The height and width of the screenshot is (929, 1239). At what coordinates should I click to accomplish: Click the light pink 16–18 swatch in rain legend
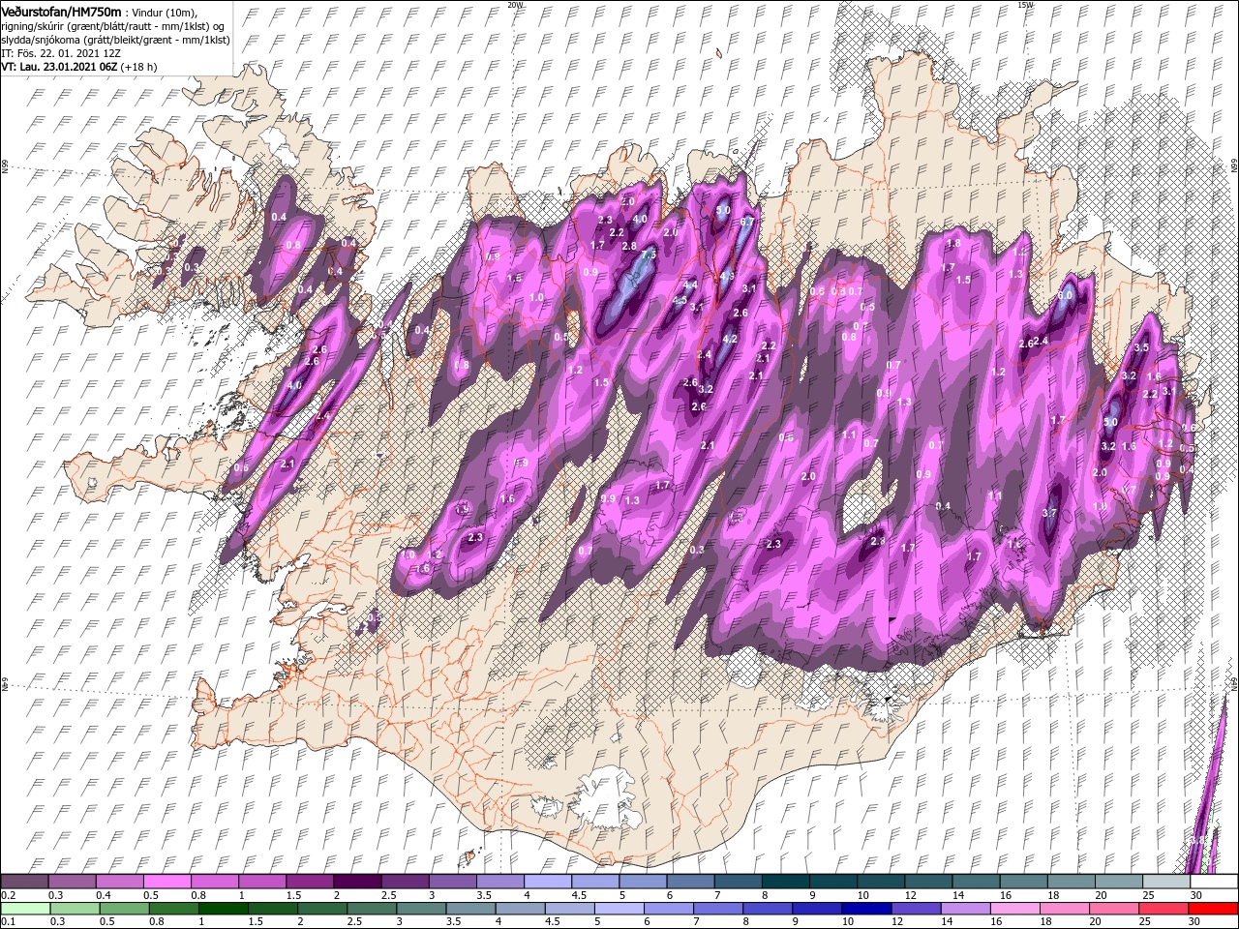[x=1013, y=909]
